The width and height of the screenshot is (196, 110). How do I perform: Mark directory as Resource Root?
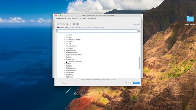coord(98,28)
